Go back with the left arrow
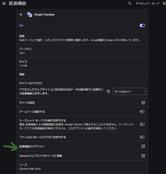This screenshot has height=174, width=166. (x=21, y=15)
